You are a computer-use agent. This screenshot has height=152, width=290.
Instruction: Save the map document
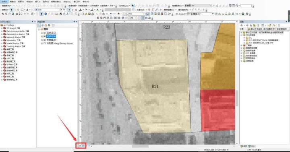[x=89, y=14]
